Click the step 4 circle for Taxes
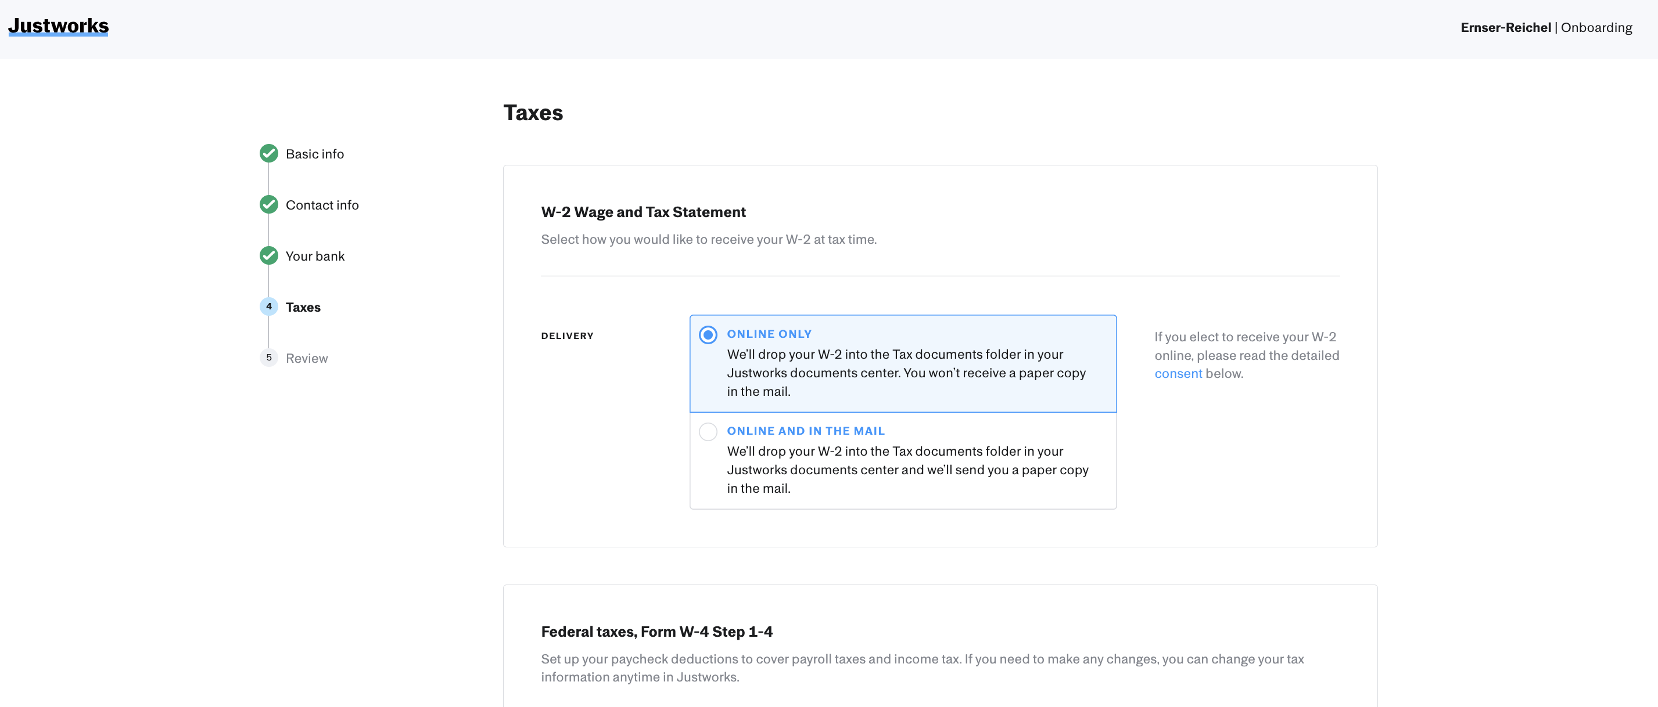The height and width of the screenshot is (707, 1658). [269, 307]
